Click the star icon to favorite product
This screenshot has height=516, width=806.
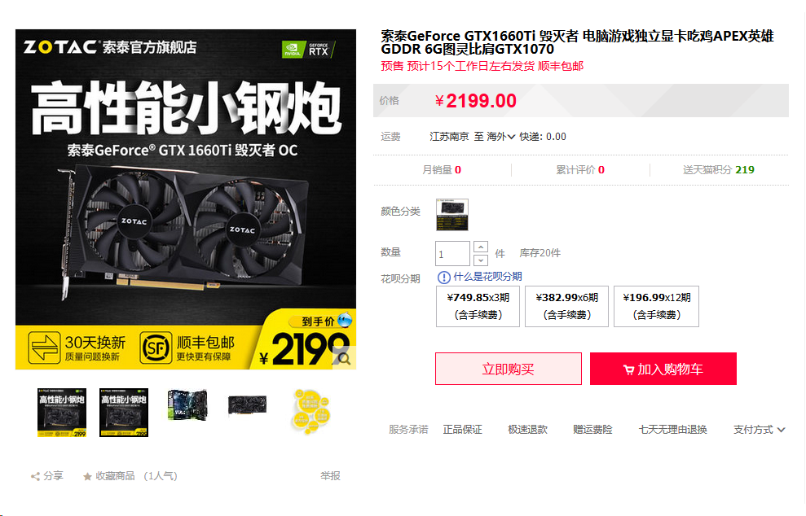(87, 476)
